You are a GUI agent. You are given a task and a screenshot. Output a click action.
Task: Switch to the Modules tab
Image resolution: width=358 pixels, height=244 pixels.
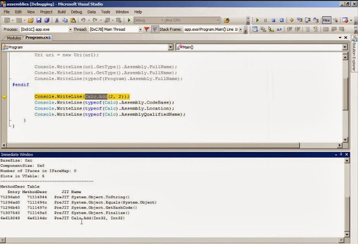13,38
